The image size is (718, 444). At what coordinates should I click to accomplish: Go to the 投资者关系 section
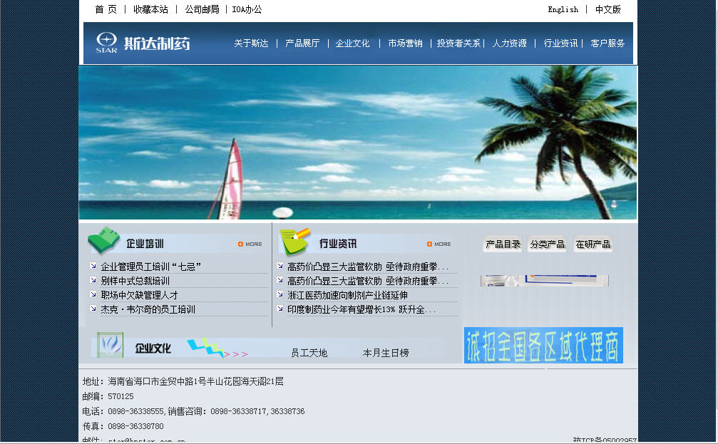(458, 43)
